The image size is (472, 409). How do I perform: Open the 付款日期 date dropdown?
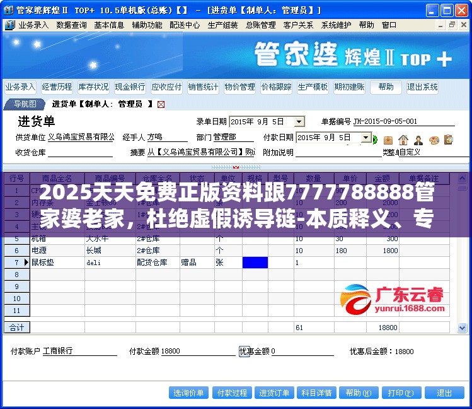pyautogui.click(x=366, y=138)
